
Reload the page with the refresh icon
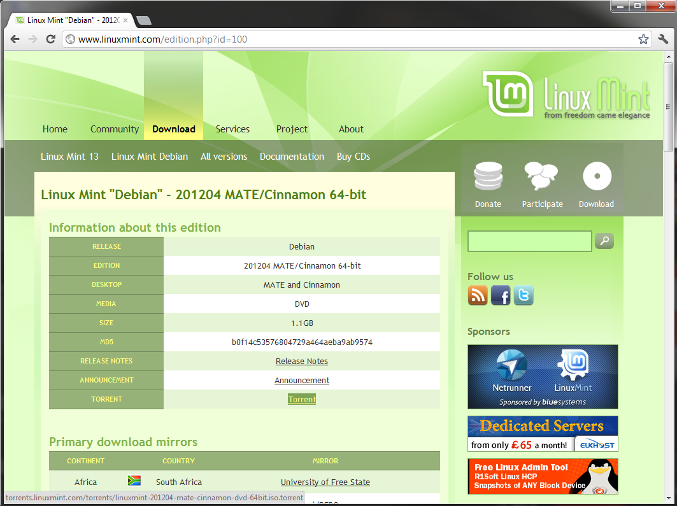[x=50, y=39]
